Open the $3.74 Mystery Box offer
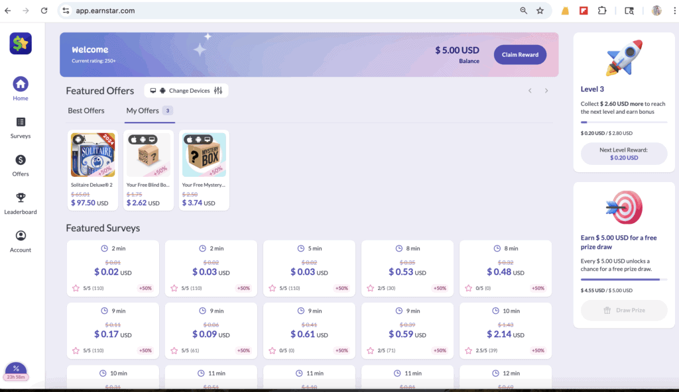 pos(204,170)
